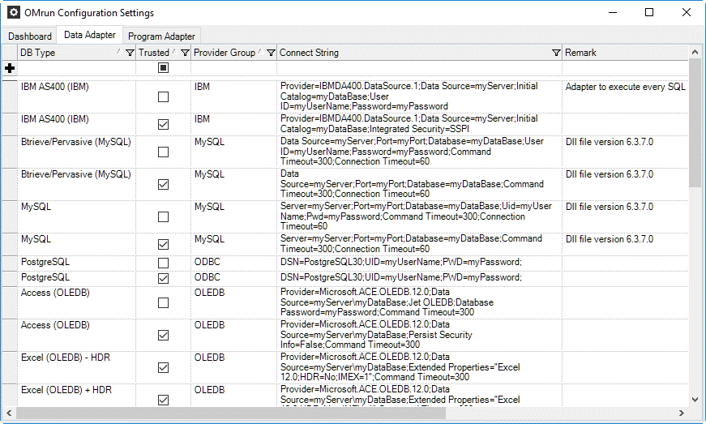The height and width of the screenshot is (424, 706).
Task: Minimize the OMrun Configuration Settings window
Action: pyautogui.click(x=613, y=13)
